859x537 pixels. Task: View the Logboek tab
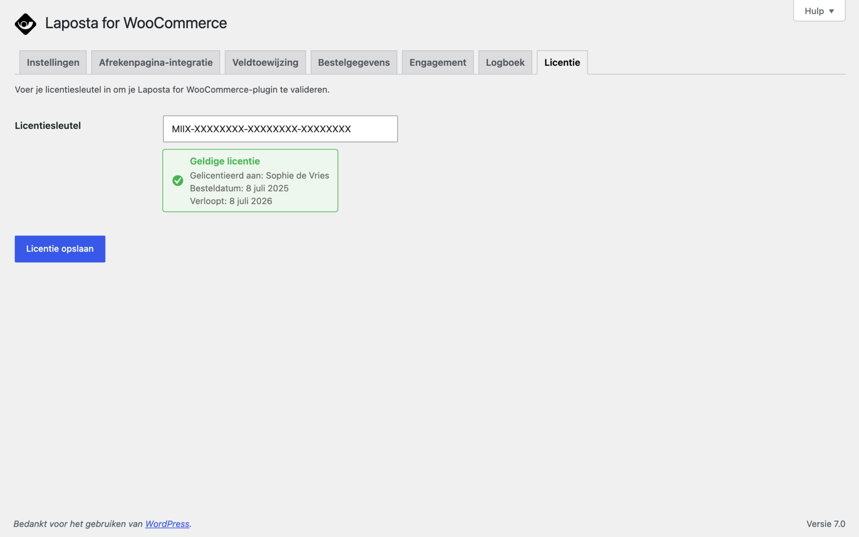505,63
